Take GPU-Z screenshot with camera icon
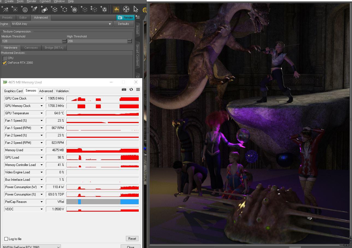The height and width of the screenshot is (248, 352). coord(124,89)
